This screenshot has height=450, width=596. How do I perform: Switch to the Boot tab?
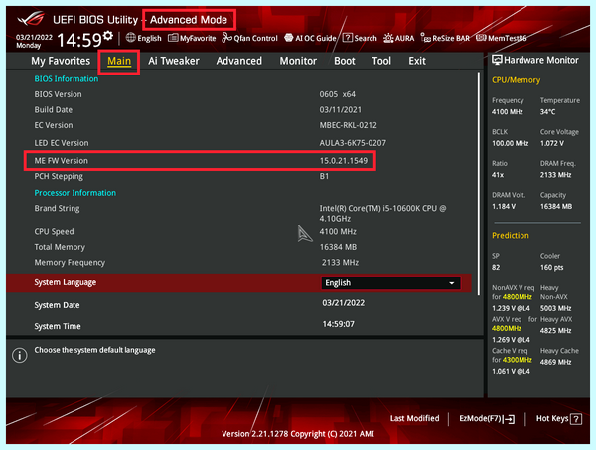(345, 61)
